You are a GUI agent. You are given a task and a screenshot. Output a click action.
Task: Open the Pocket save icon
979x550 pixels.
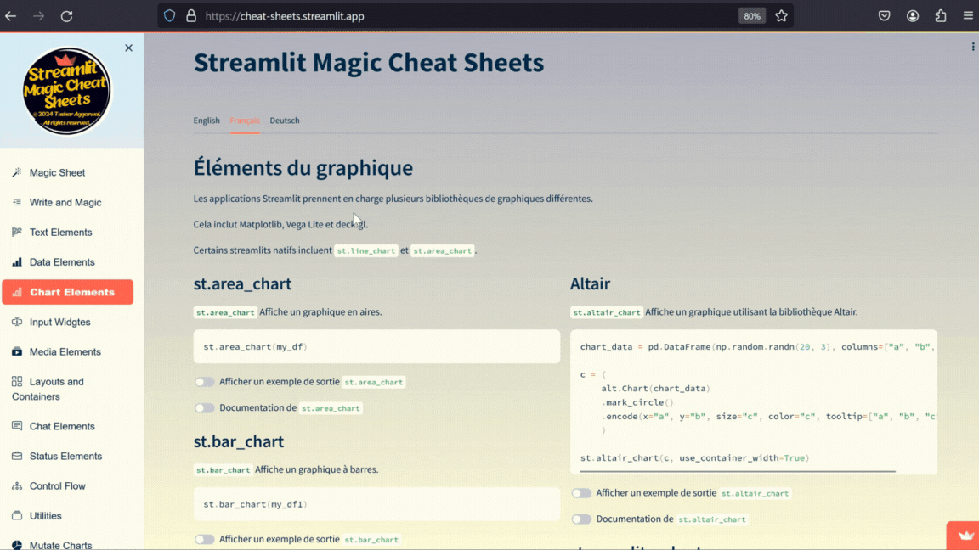[884, 16]
